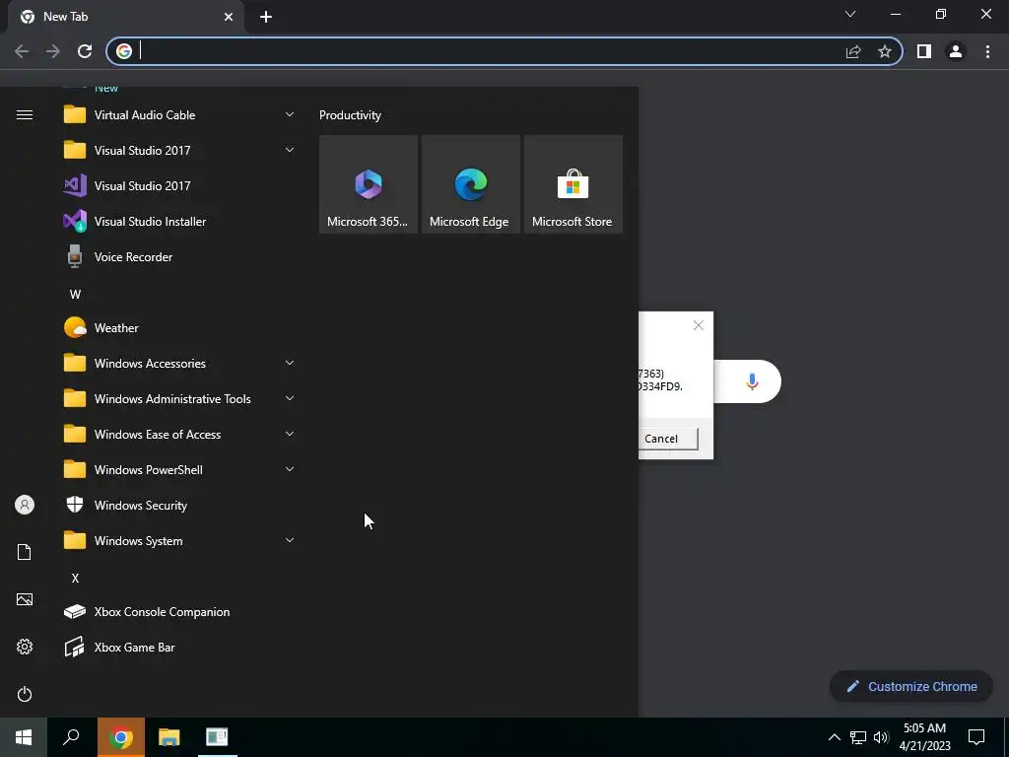1009x757 pixels.
Task: Open Settings gear in Start sidebar
Action: click(x=25, y=647)
